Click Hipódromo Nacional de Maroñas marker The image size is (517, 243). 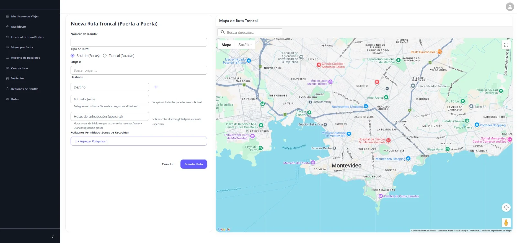click(398, 60)
